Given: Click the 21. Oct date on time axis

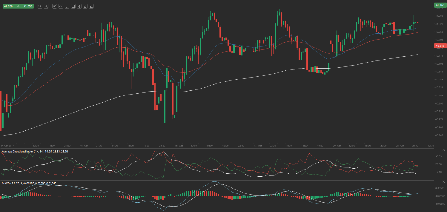Looking at the screenshot, I should pos(400,146).
